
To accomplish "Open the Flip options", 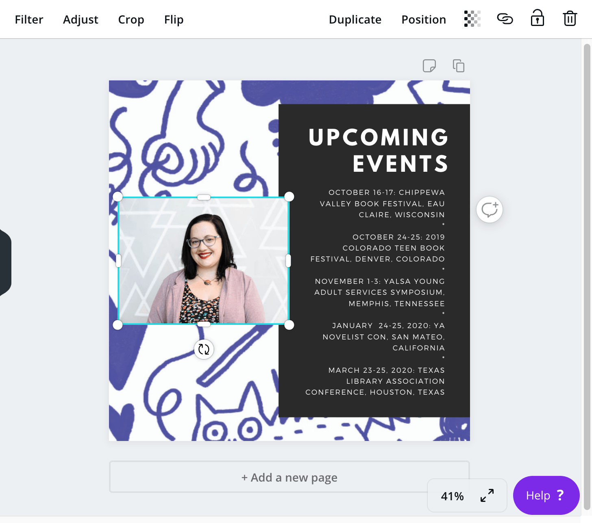I will coord(174,19).
